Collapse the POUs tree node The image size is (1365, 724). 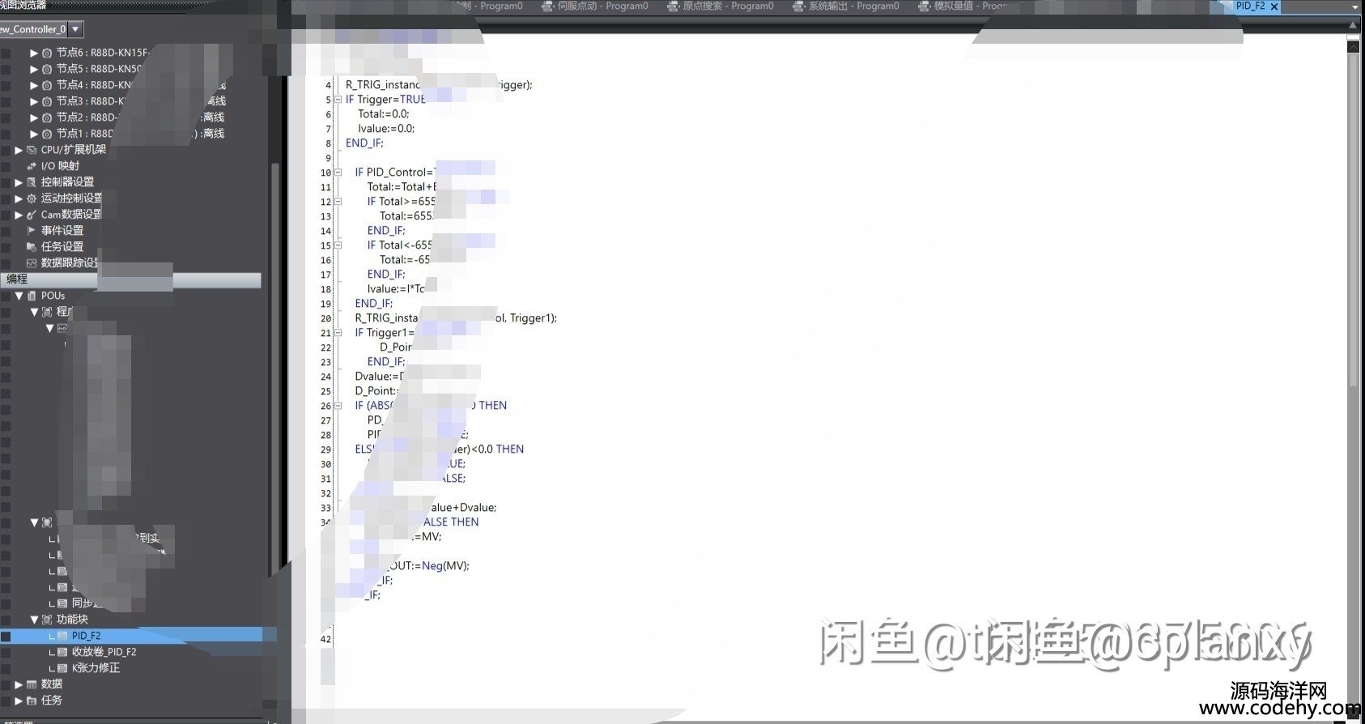click(x=19, y=296)
